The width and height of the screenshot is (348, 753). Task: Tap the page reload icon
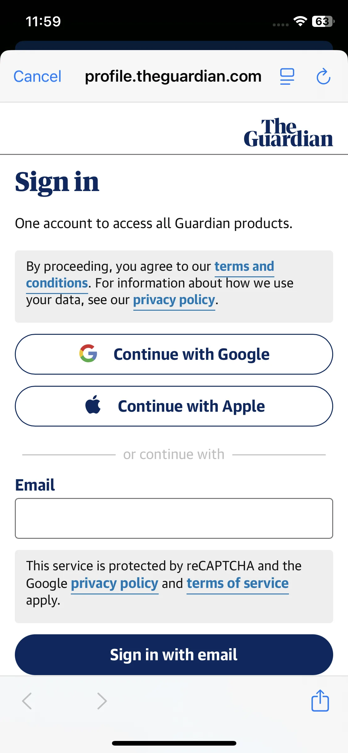[x=324, y=76]
